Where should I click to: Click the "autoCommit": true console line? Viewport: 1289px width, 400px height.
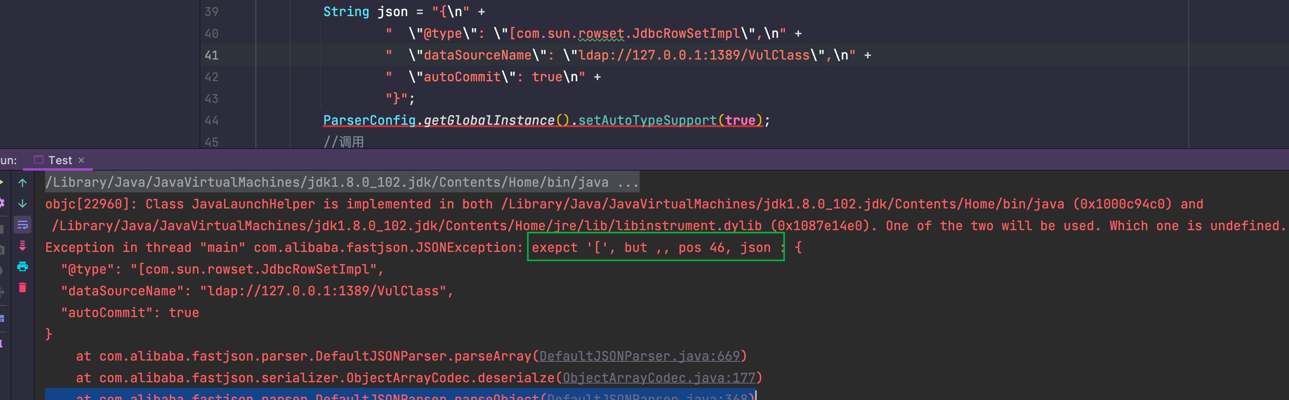130,312
